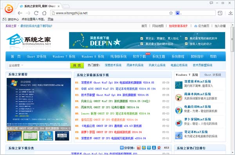Click the vertical page scrollbar thumb

232,39
